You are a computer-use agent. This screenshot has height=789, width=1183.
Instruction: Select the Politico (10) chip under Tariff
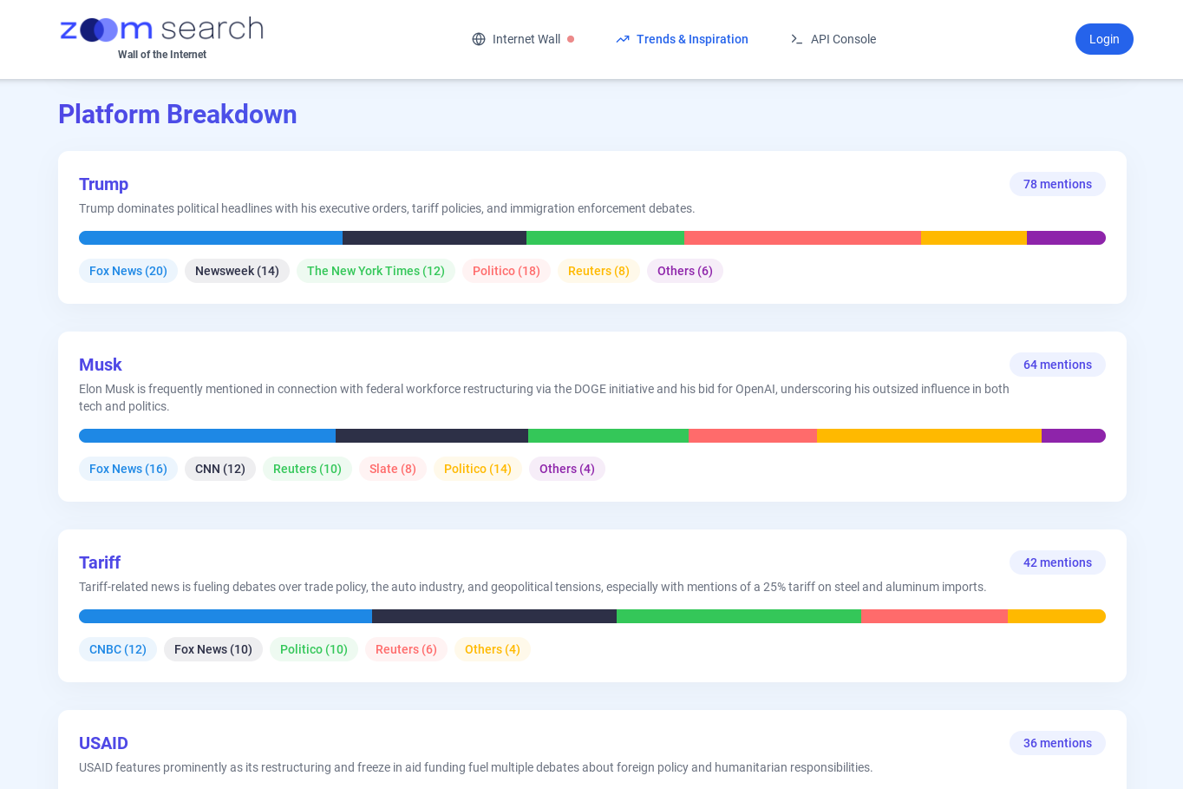tap(314, 649)
